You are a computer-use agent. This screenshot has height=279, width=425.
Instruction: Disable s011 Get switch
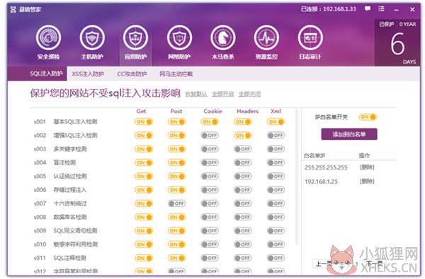(144, 259)
